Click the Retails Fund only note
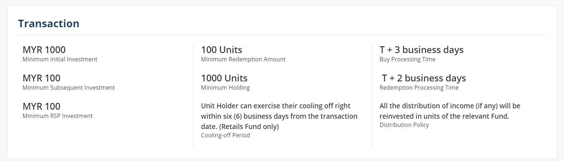The image size is (564, 161). (249, 127)
